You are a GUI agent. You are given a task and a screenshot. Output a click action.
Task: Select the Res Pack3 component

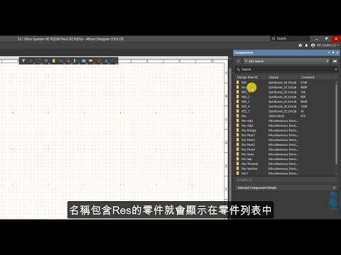(x=286, y=144)
